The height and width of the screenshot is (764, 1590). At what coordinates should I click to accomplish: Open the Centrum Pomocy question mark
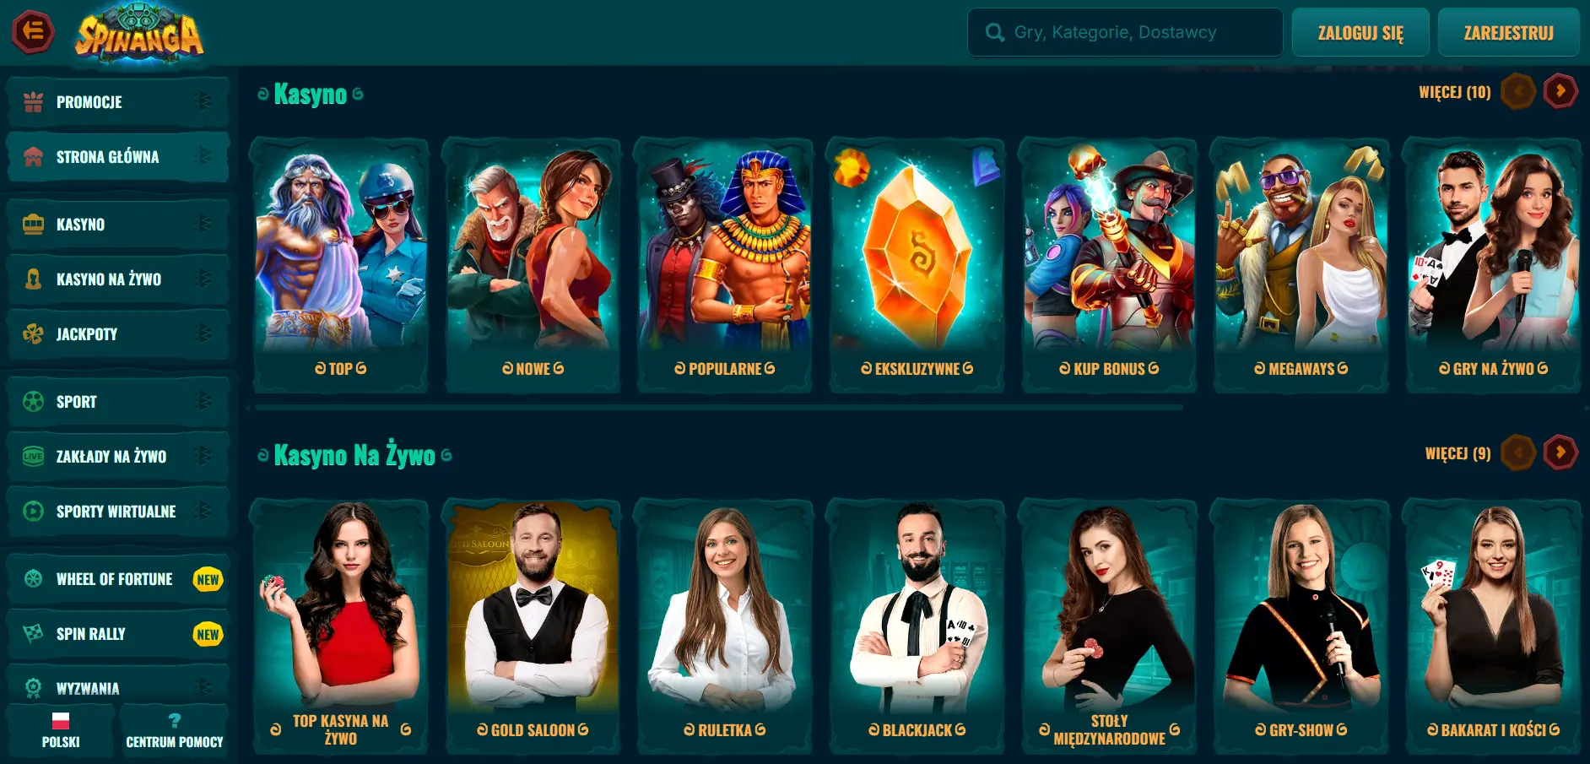pos(175,721)
